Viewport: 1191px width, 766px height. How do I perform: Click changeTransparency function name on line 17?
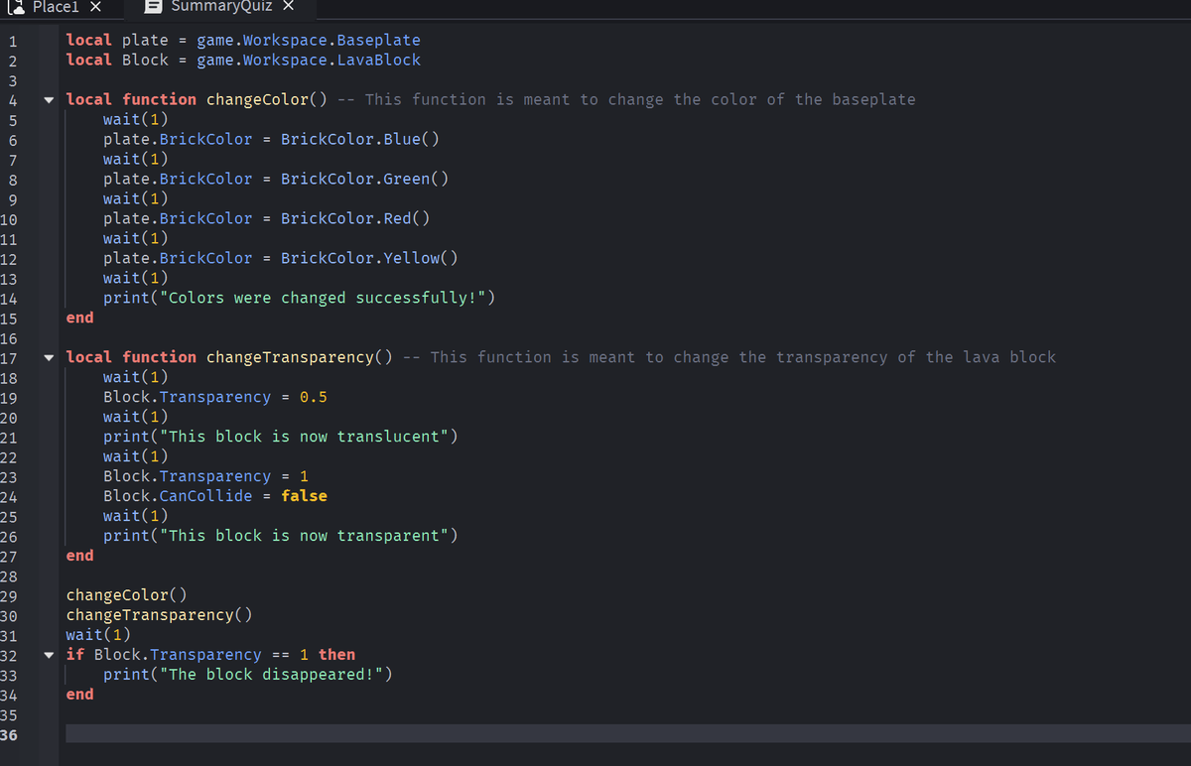(291, 357)
